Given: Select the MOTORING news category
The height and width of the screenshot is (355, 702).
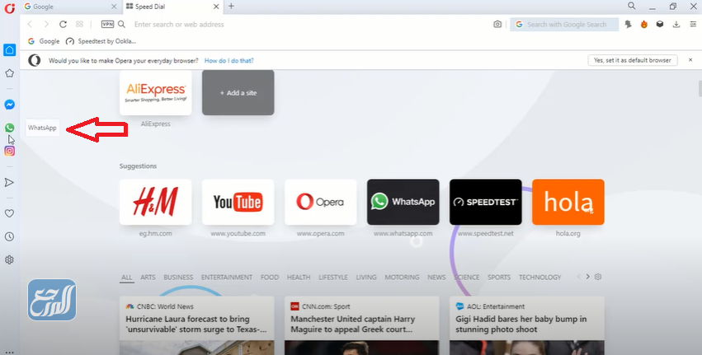Looking at the screenshot, I should [x=402, y=278].
